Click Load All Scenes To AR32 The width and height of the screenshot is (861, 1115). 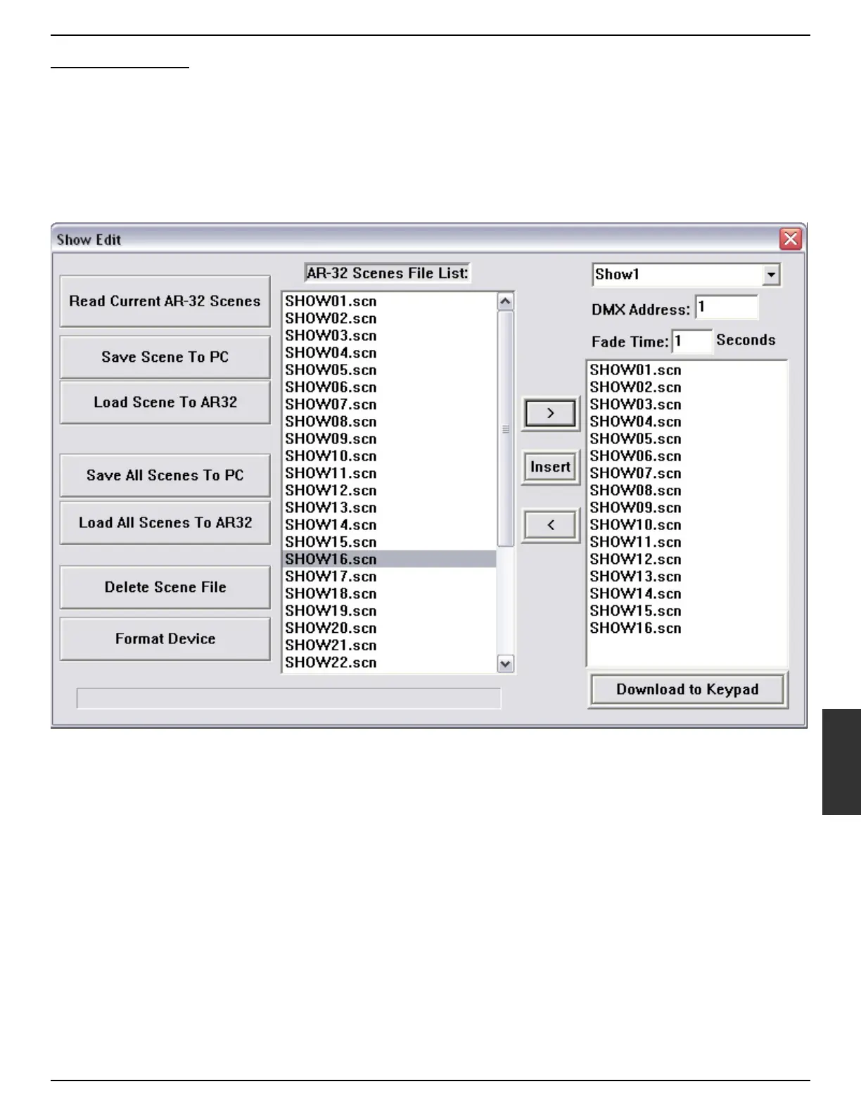point(165,523)
